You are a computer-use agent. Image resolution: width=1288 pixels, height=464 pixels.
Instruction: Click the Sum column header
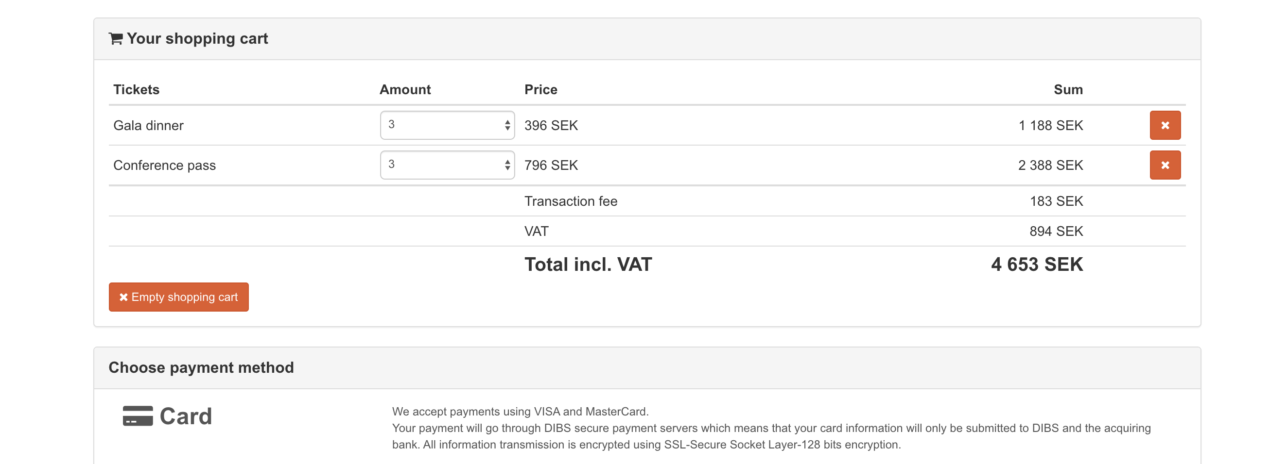(1067, 90)
